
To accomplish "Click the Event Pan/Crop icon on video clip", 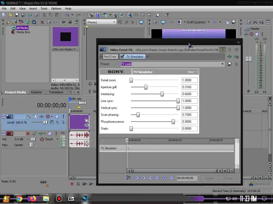I will [87, 120].
